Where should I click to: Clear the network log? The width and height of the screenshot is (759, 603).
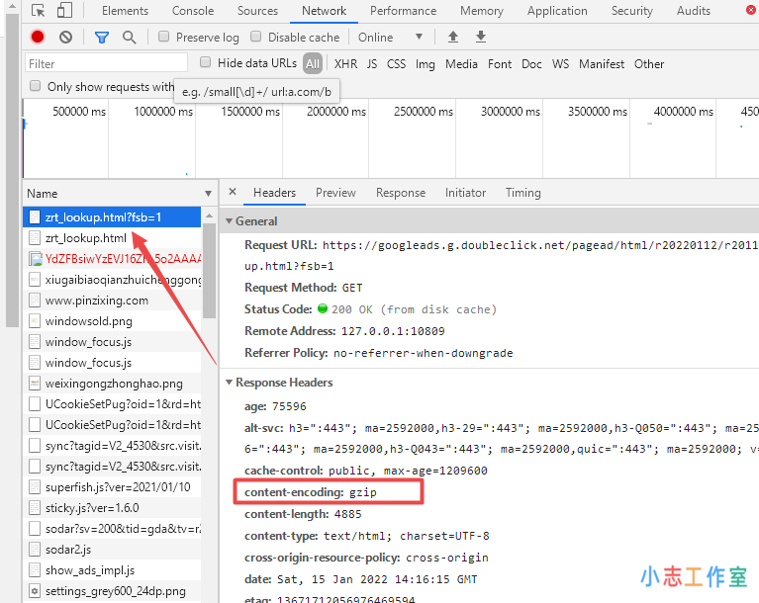65,38
